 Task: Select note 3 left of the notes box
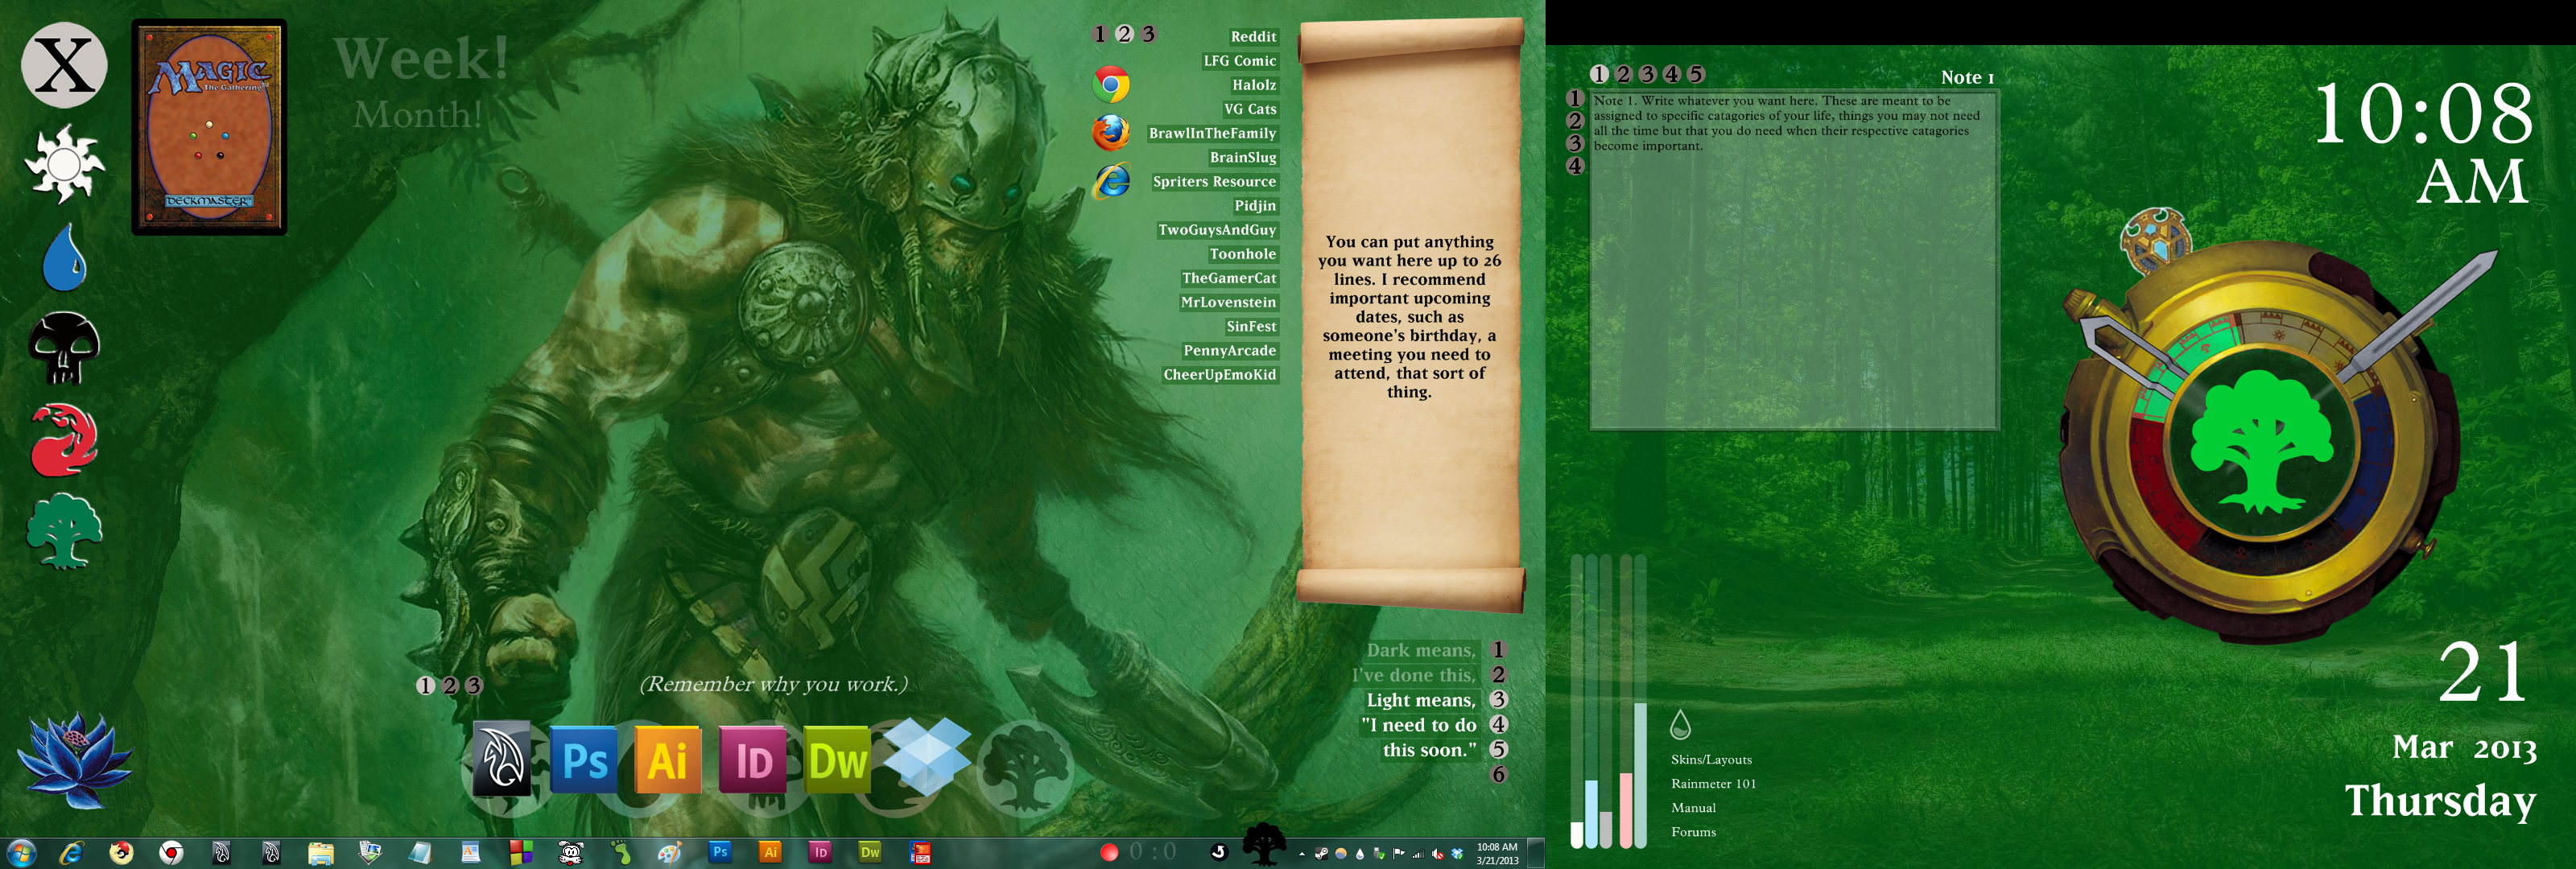[x=1575, y=143]
